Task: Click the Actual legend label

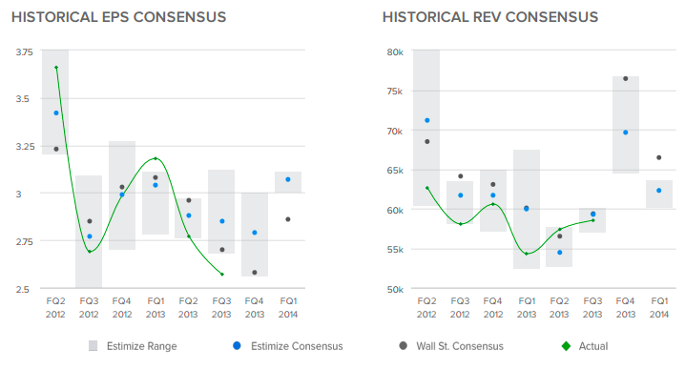Action: click(593, 346)
